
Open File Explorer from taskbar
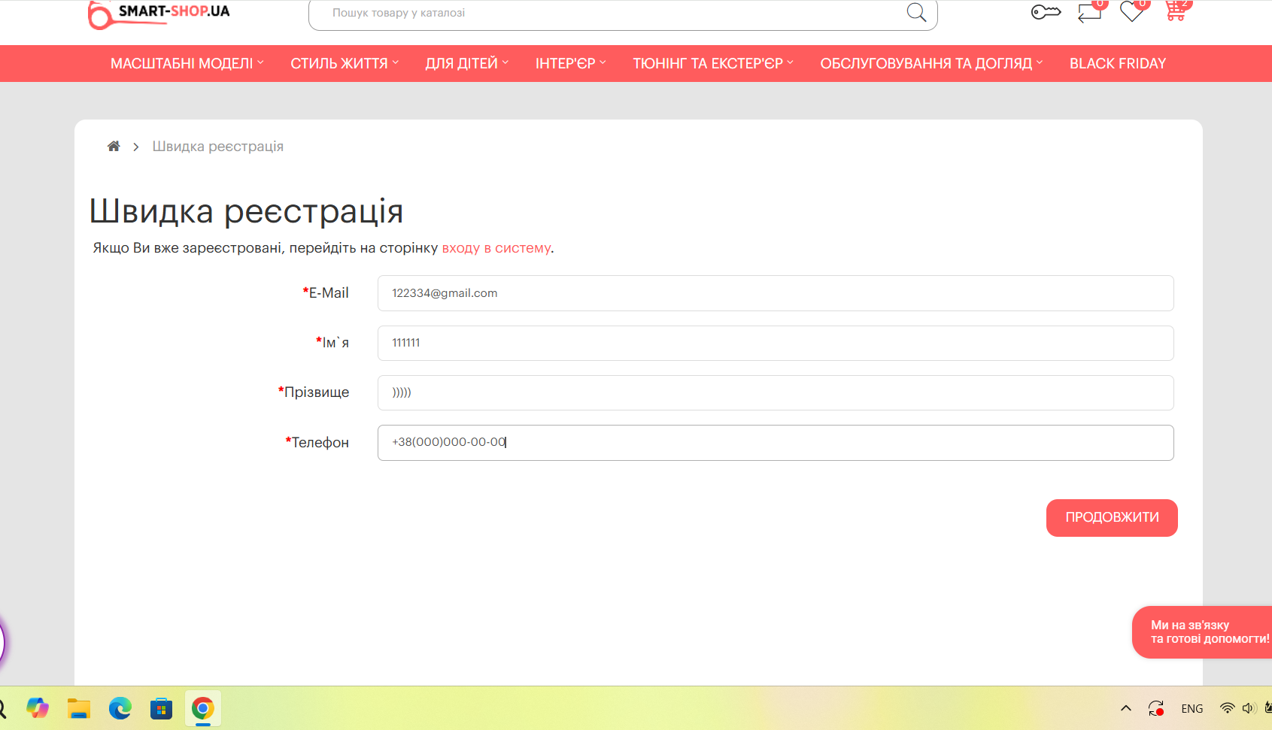pyautogui.click(x=79, y=708)
